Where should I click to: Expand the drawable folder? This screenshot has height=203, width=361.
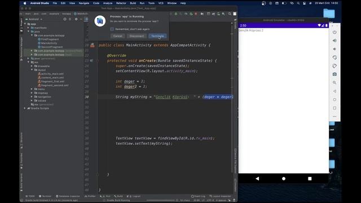32,66
